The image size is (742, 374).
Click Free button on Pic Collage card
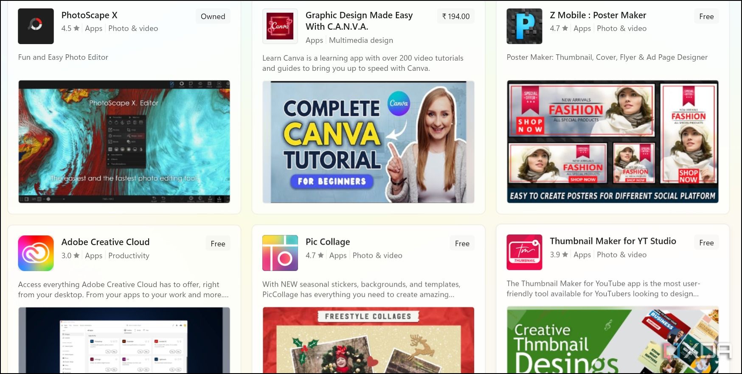click(462, 243)
